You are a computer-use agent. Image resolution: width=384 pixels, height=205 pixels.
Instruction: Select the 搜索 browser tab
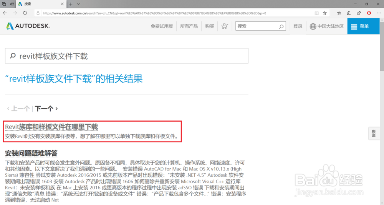[x=41, y=4]
